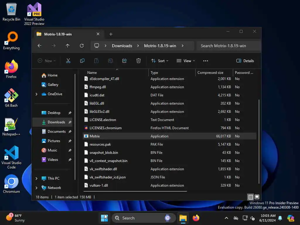Image resolution: width=300 pixels, height=225 pixels.
Task: Sort by the Type column header
Action: click(172, 73)
